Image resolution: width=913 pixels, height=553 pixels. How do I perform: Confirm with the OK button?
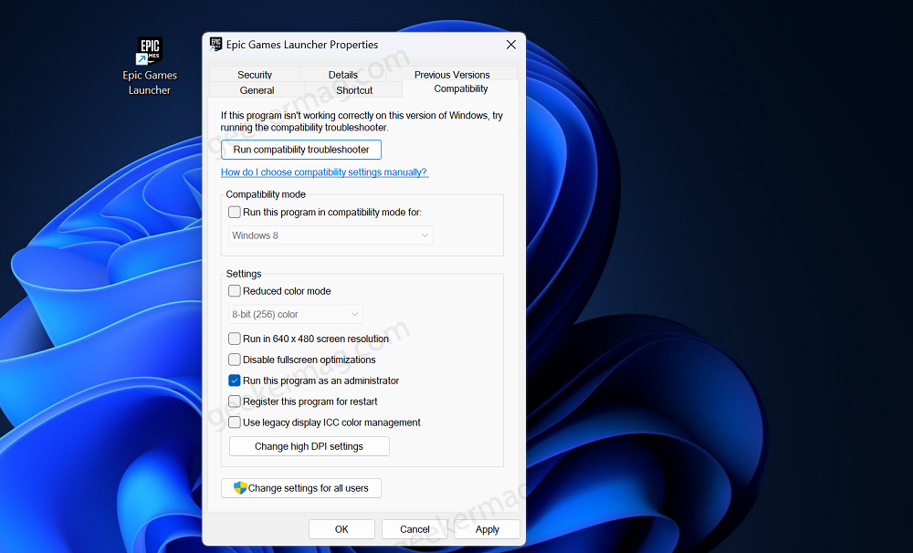pos(341,529)
